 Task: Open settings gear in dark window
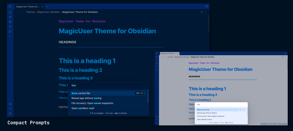pyautogui.click(x=10, y=114)
